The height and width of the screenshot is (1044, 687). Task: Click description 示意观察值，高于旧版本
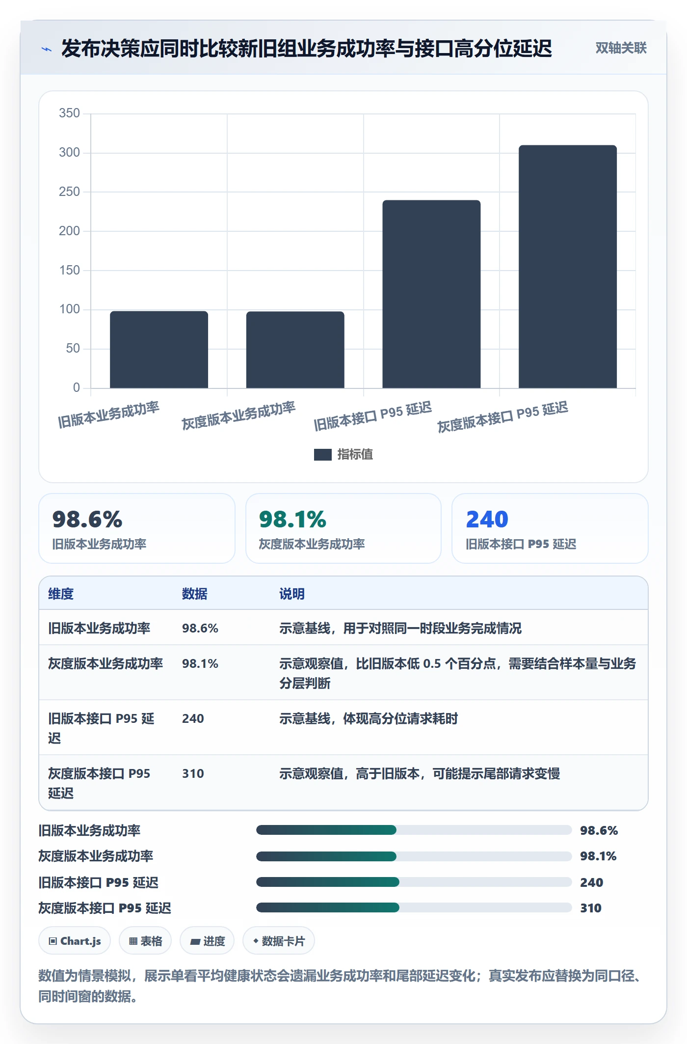(420, 773)
